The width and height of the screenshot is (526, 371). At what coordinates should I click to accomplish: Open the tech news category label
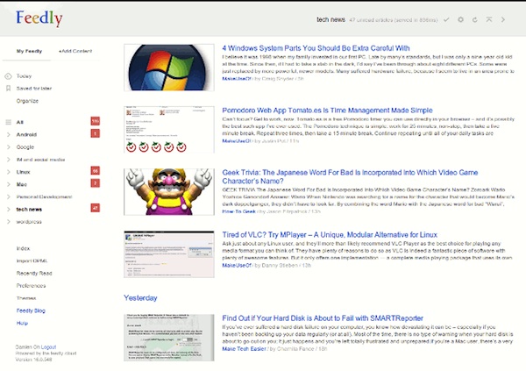click(29, 209)
